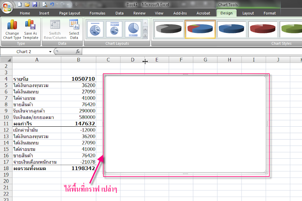Click cell B9 containing 290000
Screen dimensions: 302x201
point(79,111)
